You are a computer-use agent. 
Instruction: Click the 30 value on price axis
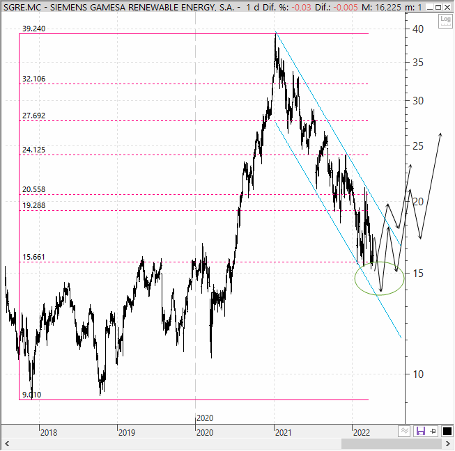[418, 101]
